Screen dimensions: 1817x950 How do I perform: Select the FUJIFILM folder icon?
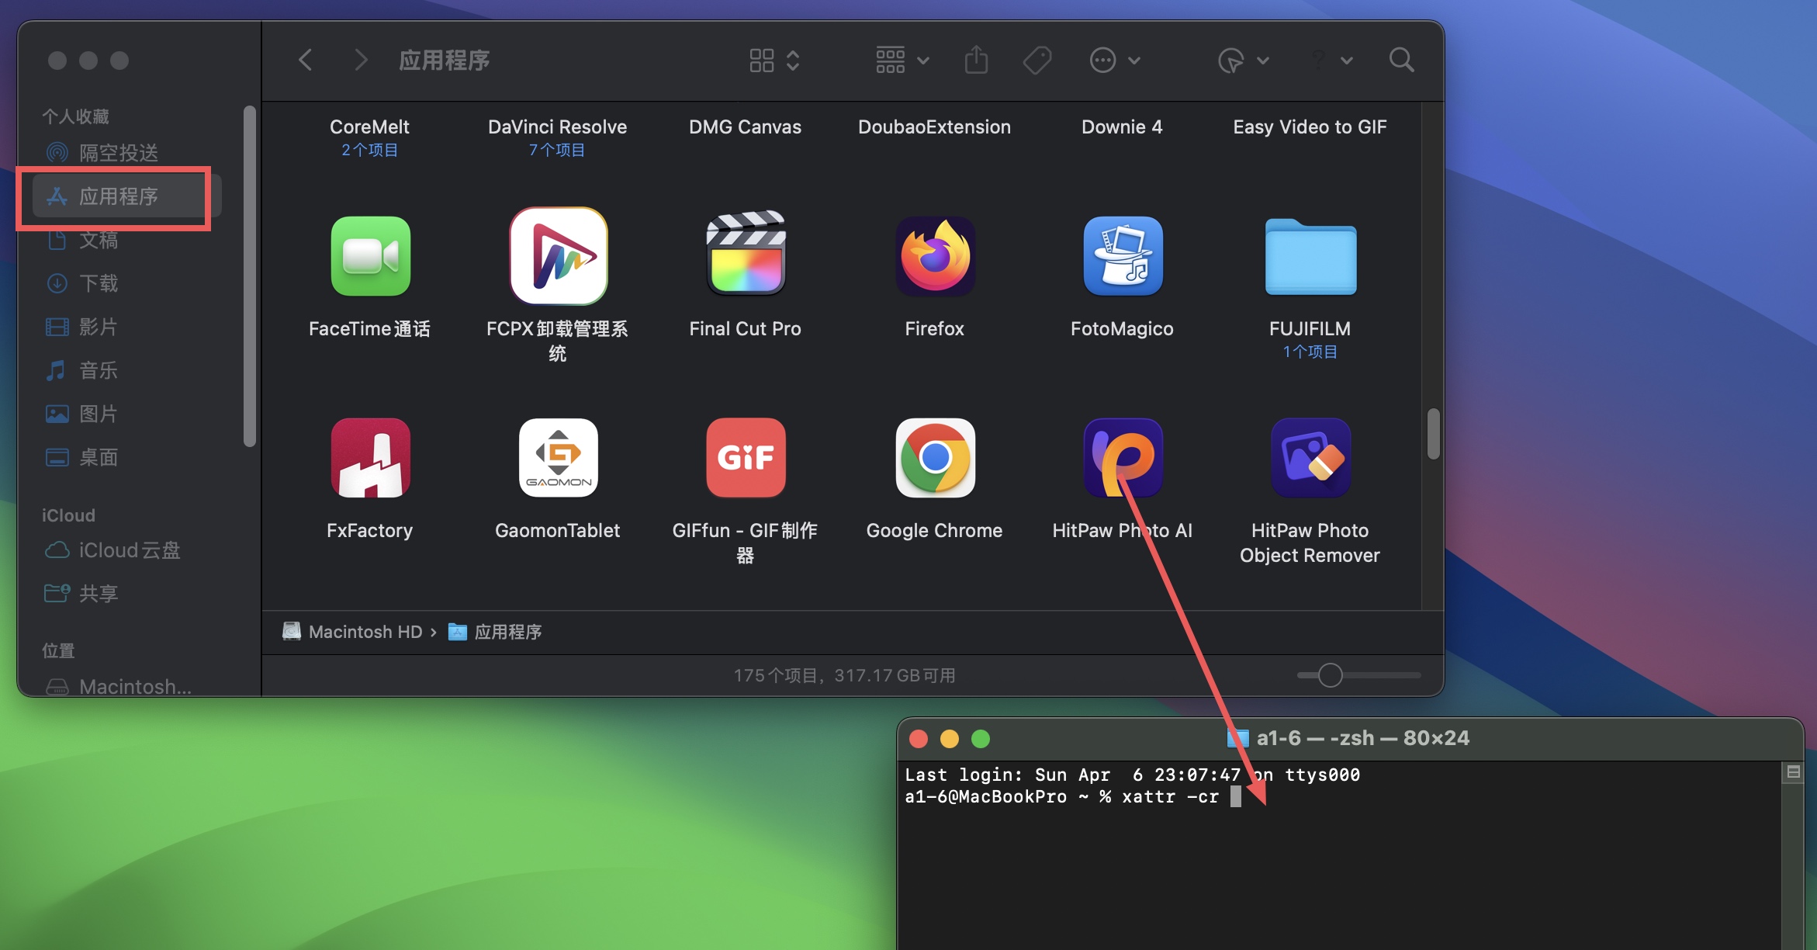pos(1310,256)
